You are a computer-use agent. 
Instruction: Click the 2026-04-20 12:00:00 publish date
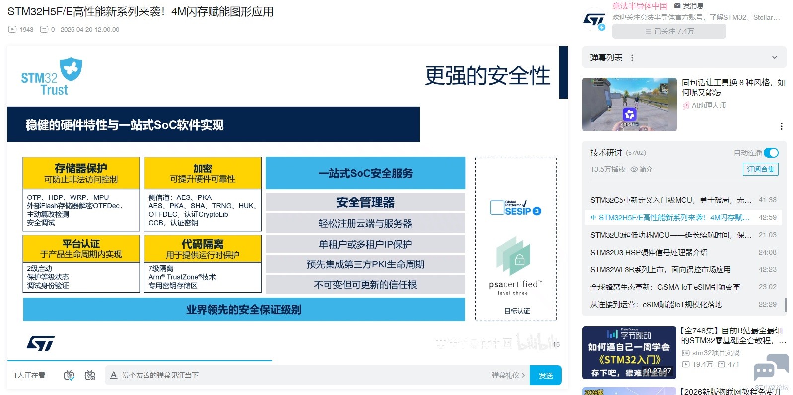(90, 29)
